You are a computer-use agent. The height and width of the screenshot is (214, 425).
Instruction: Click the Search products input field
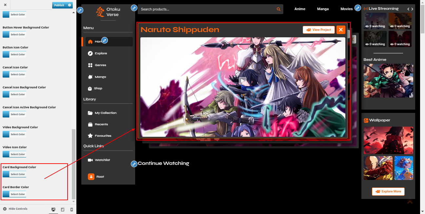point(207,9)
